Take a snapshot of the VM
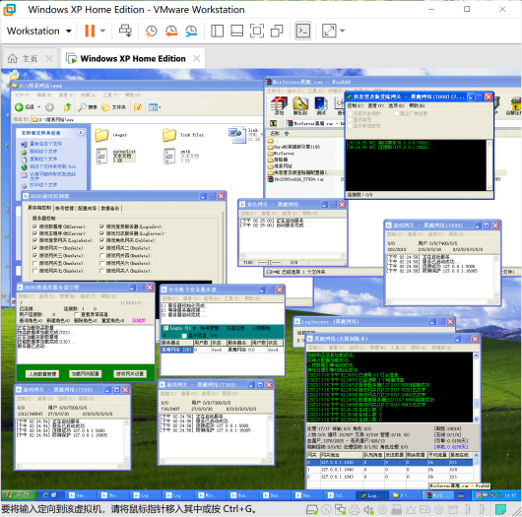Screen dimensions: 522x517 point(151,31)
